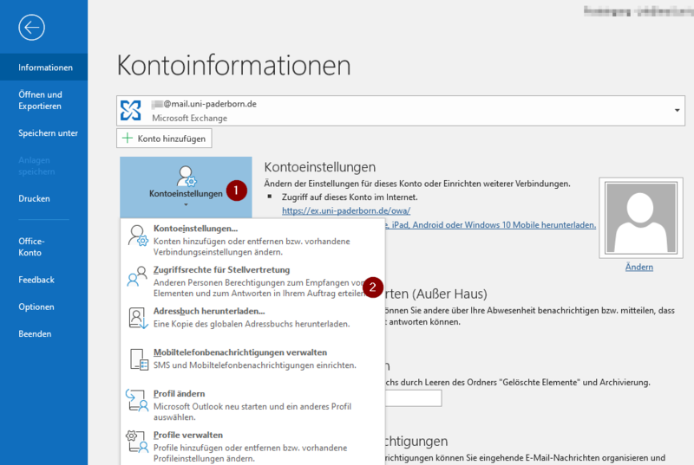Choose Mobiltelefonbenachrichtigungen verwalten menu entry
The image size is (694, 465).
(x=252, y=359)
